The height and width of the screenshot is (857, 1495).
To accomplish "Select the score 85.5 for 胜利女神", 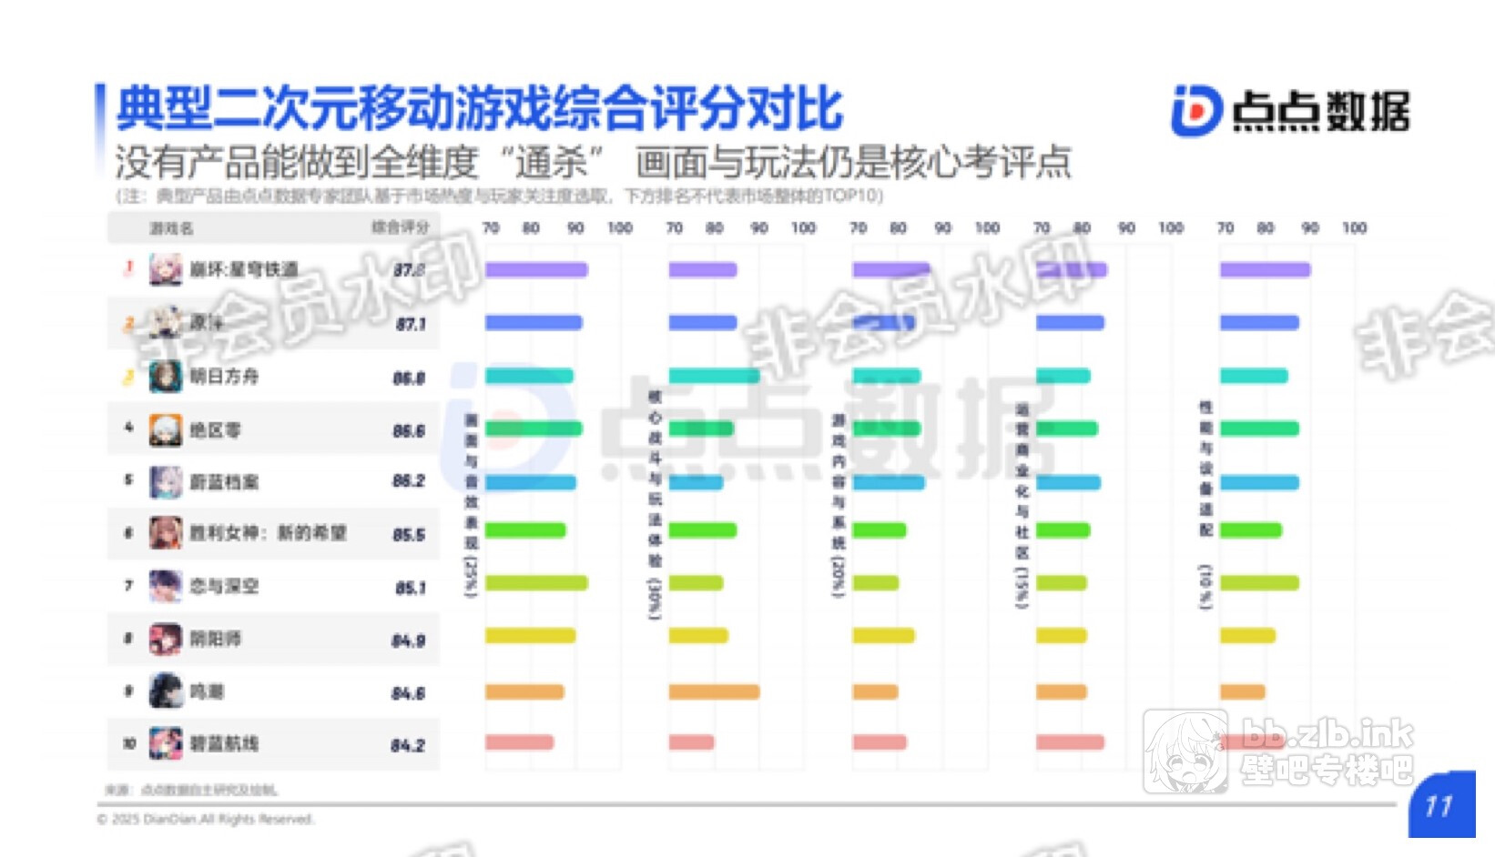I will 410,535.
